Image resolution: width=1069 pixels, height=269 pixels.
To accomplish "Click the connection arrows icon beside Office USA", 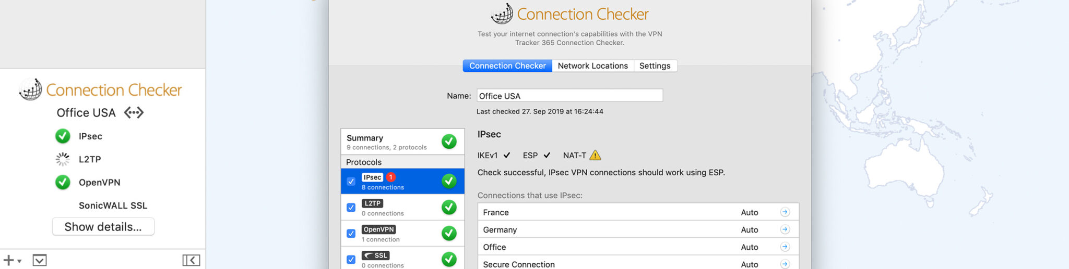I will (x=134, y=113).
